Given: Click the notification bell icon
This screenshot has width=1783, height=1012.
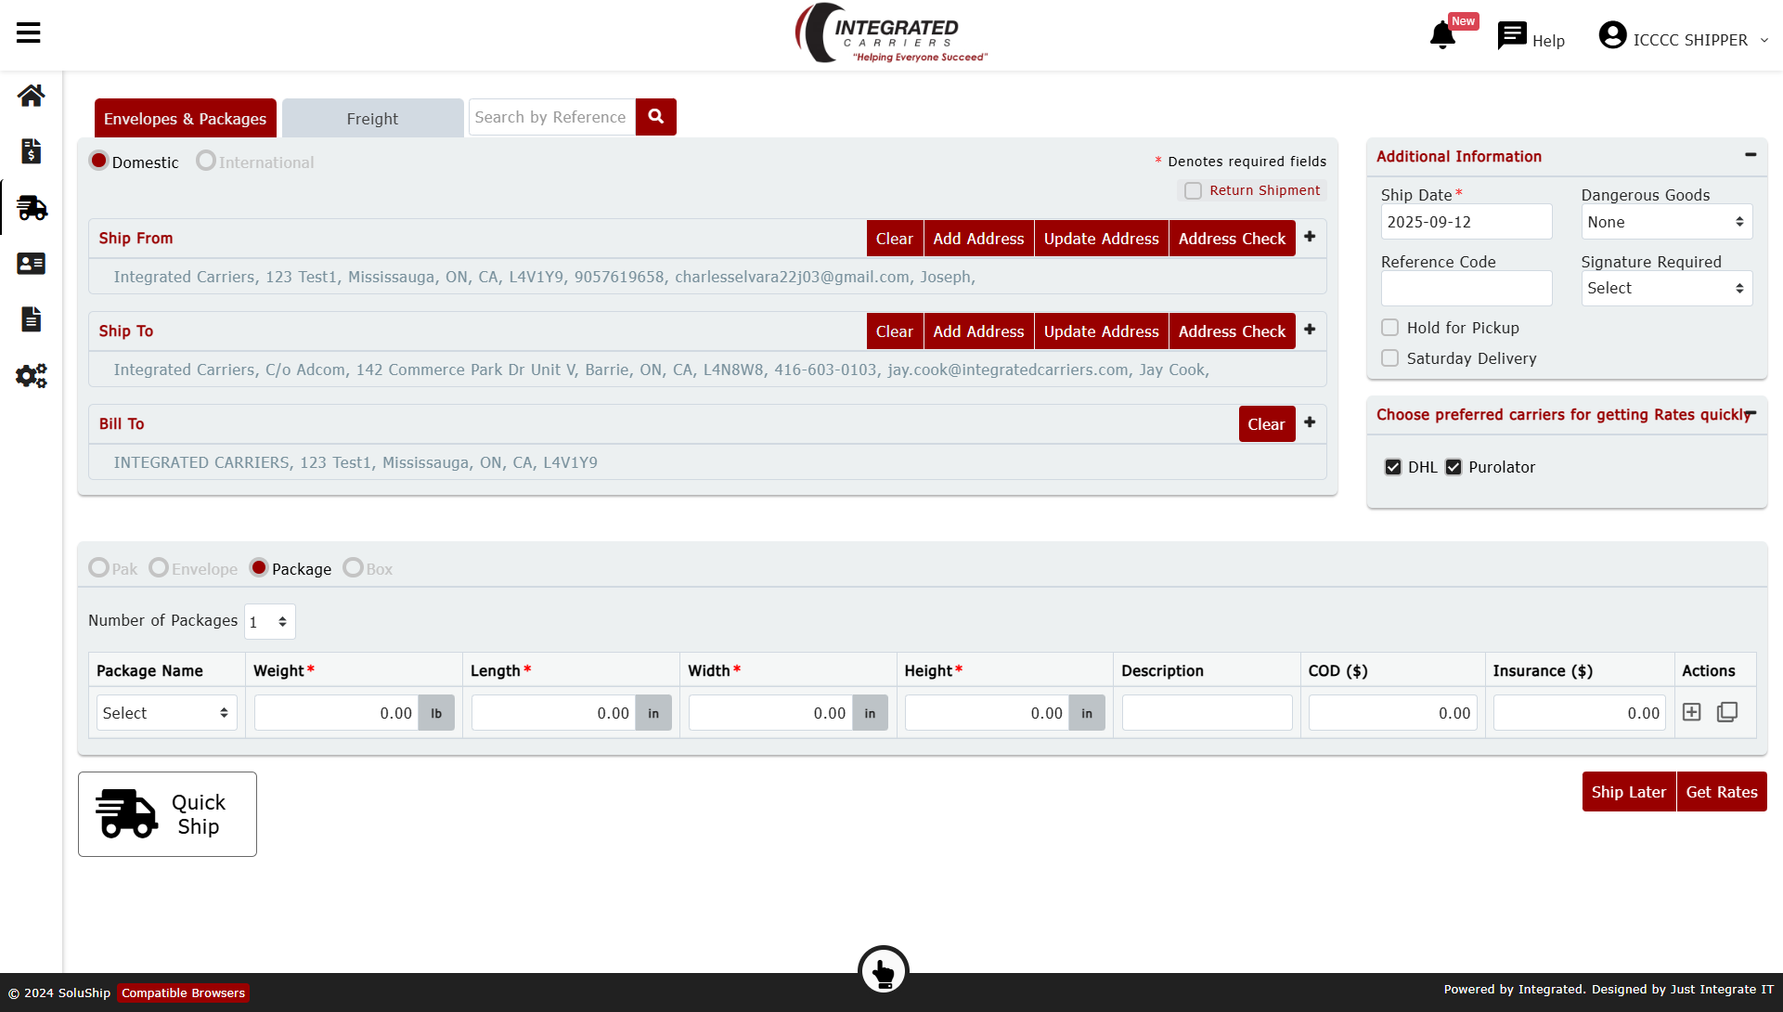Looking at the screenshot, I should [x=1442, y=35].
